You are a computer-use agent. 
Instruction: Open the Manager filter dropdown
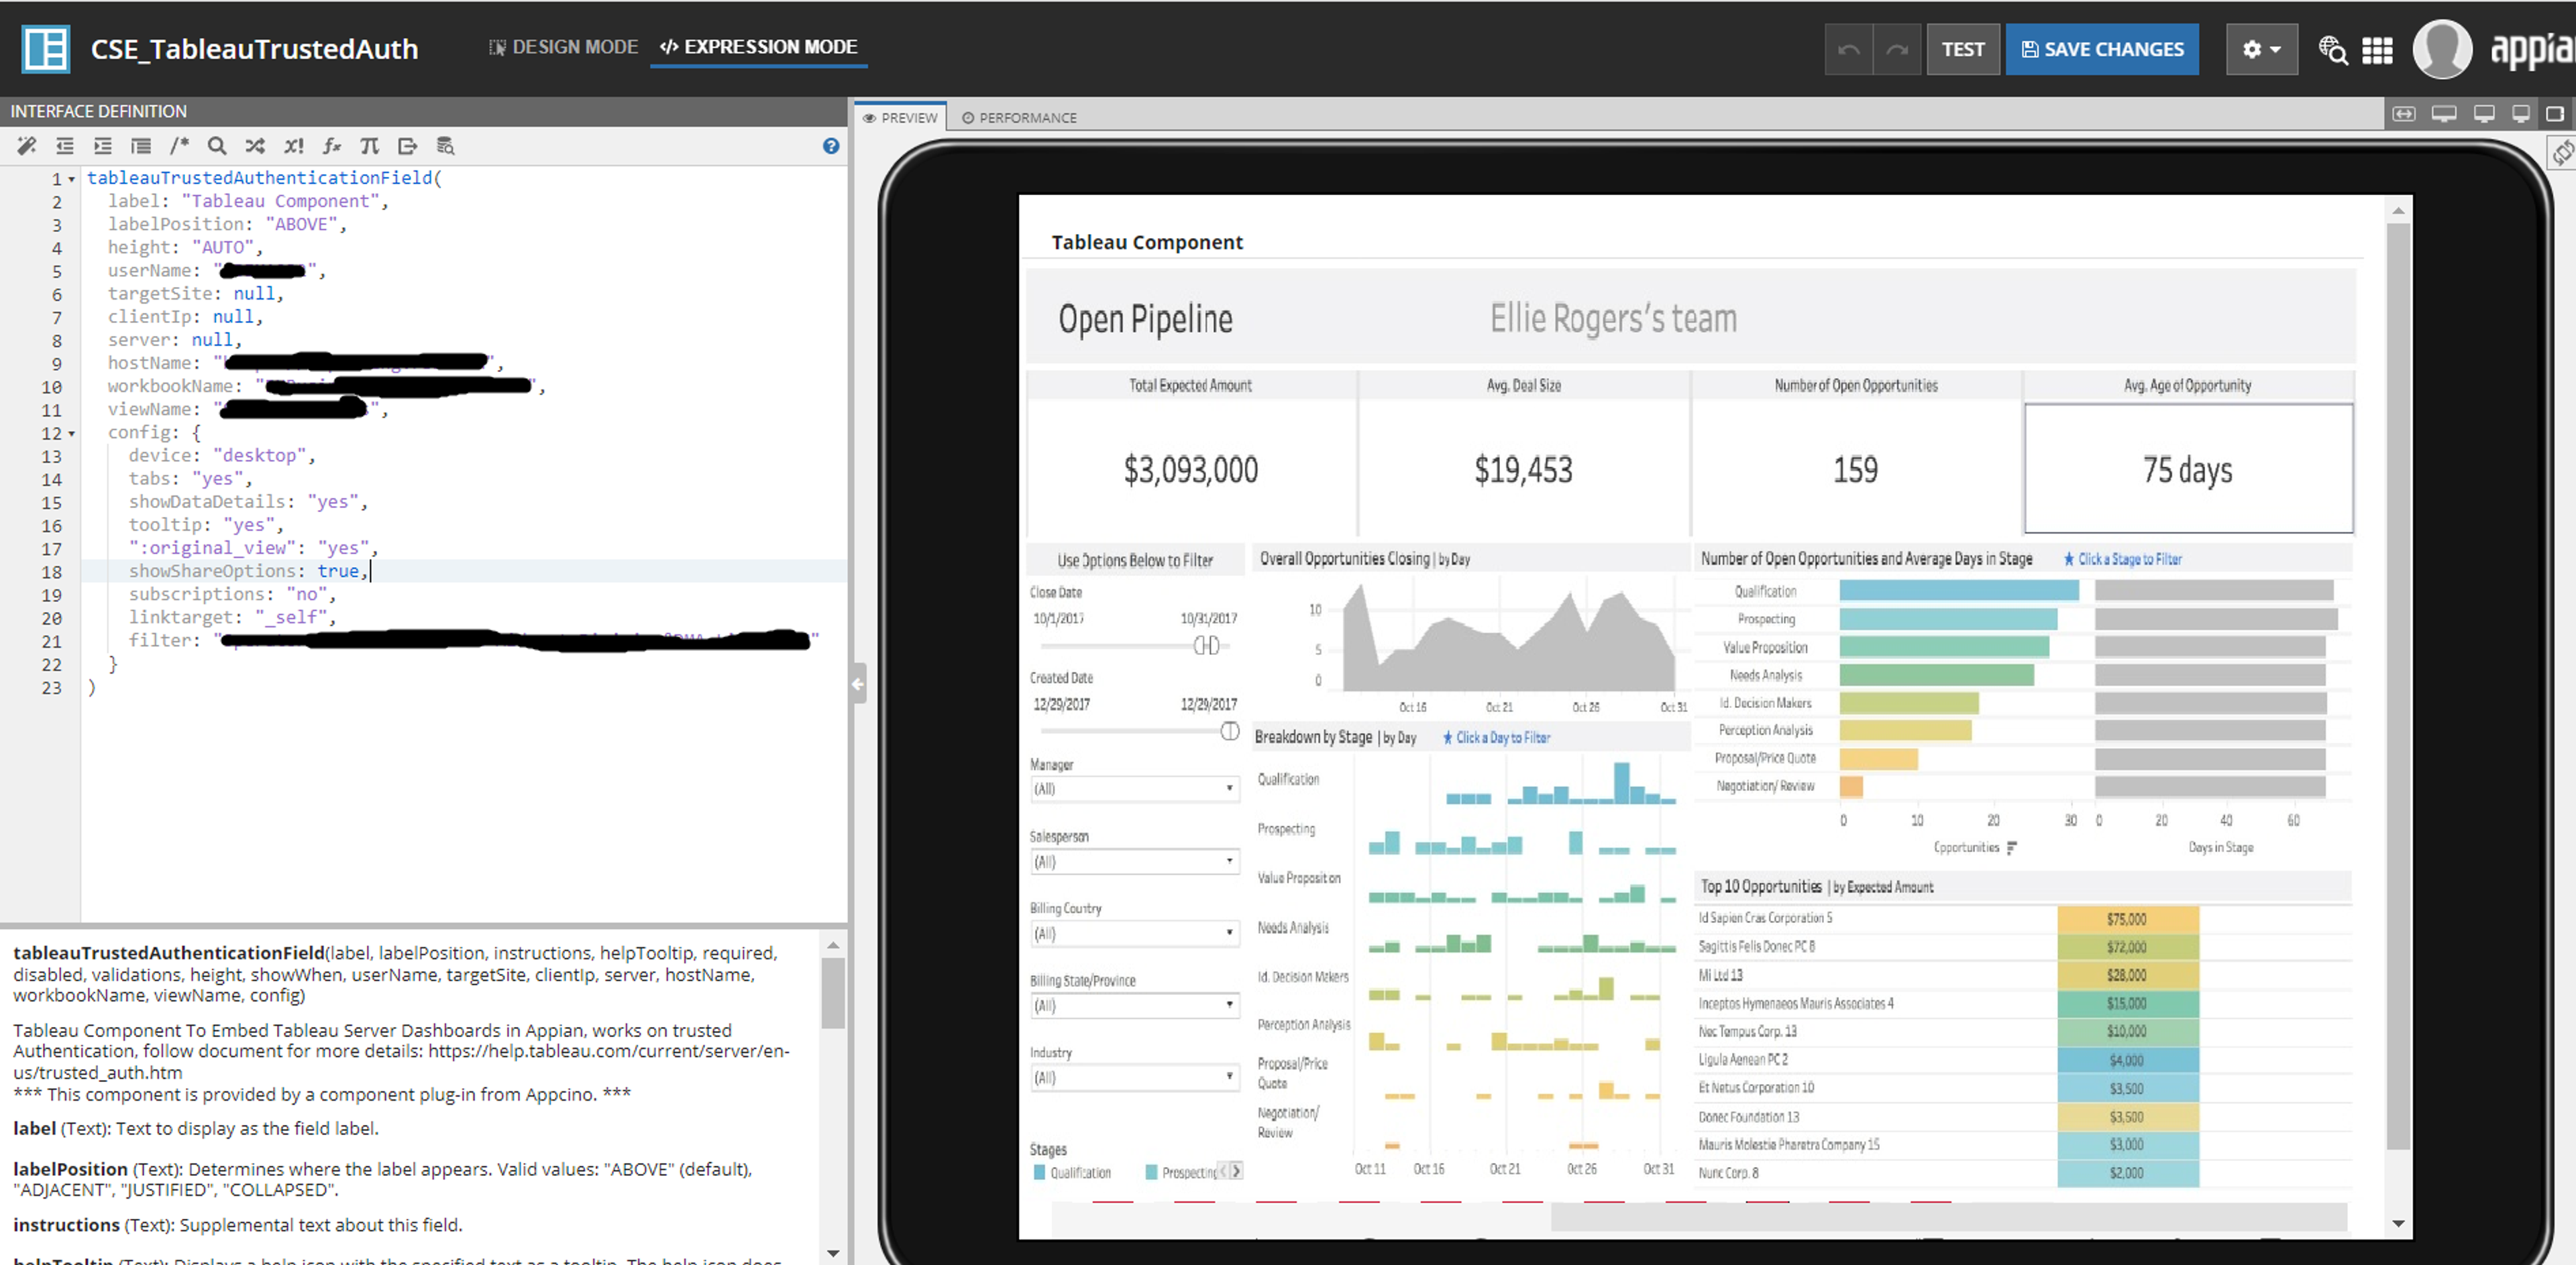click(1135, 788)
